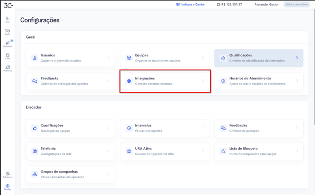Open the Voz phone icon in sidebar
The image size is (315, 195).
coord(8,19)
